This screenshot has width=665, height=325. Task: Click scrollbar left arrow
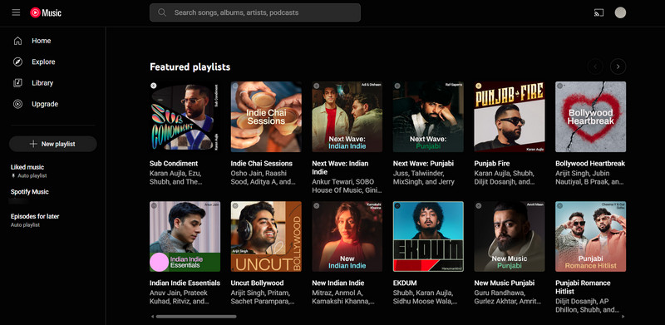point(152,317)
